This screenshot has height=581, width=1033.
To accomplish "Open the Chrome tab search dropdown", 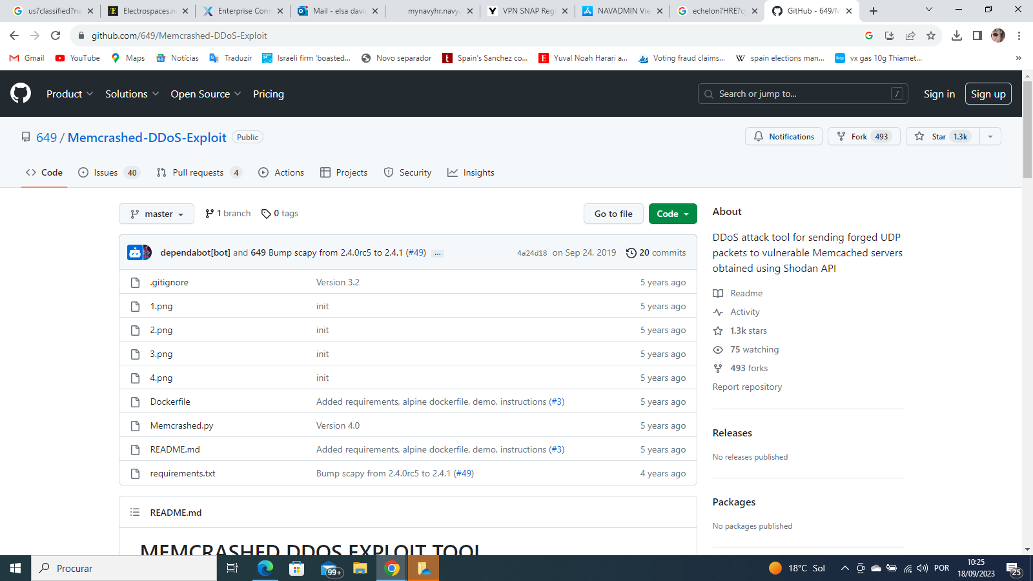I will pyautogui.click(x=929, y=10).
